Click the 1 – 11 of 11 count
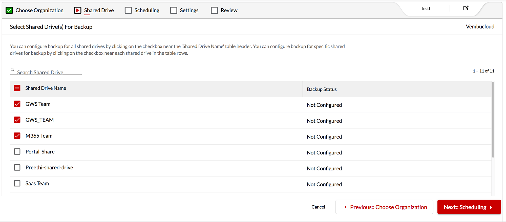This screenshot has width=506, height=222. coord(483,71)
